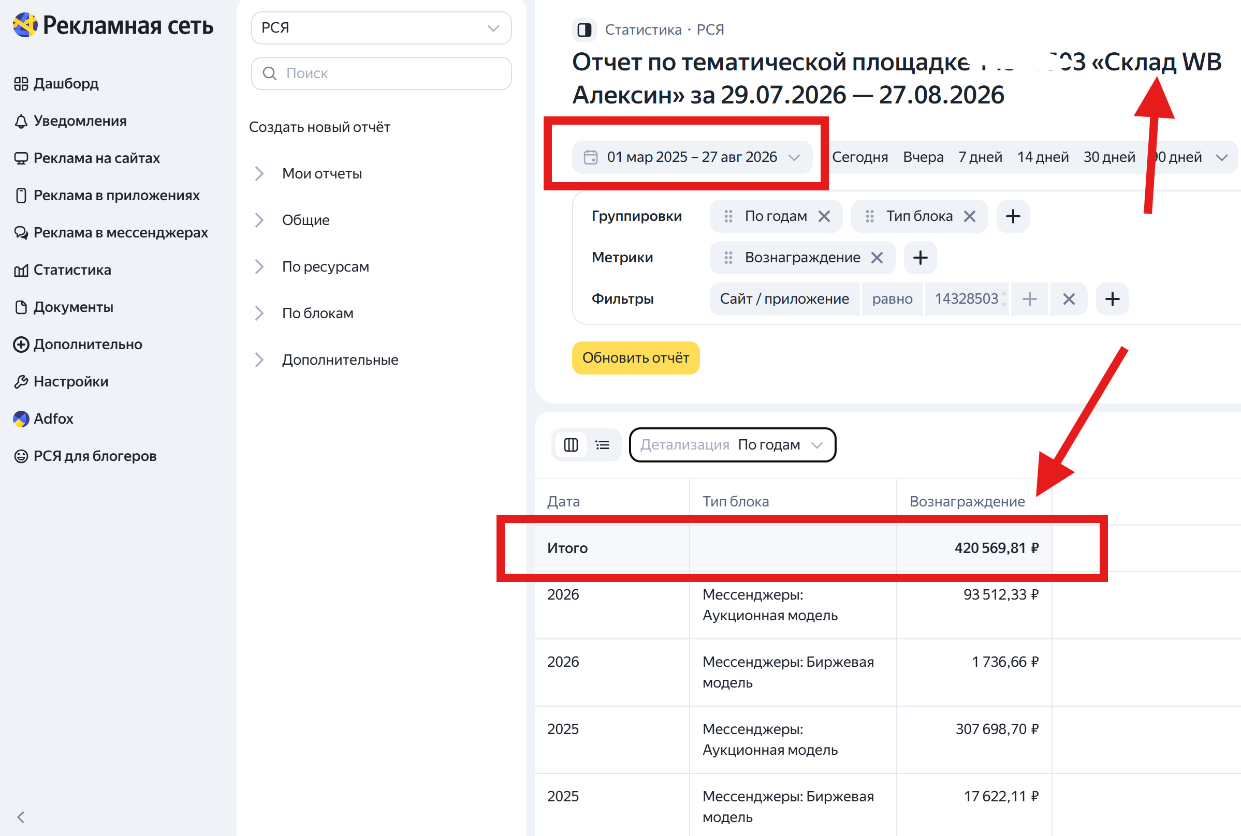This screenshot has width=1241, height=836.
Task: Click the Тип блока column header
Action: coord(735,502)
